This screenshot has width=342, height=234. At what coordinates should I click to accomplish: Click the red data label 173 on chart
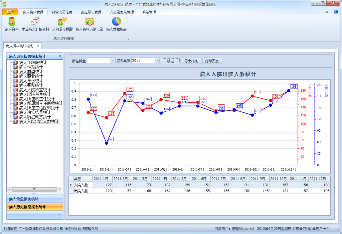[x=130, y=89]
